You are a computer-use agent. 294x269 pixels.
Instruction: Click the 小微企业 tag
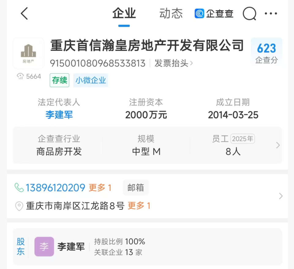(x=91, y=80)
